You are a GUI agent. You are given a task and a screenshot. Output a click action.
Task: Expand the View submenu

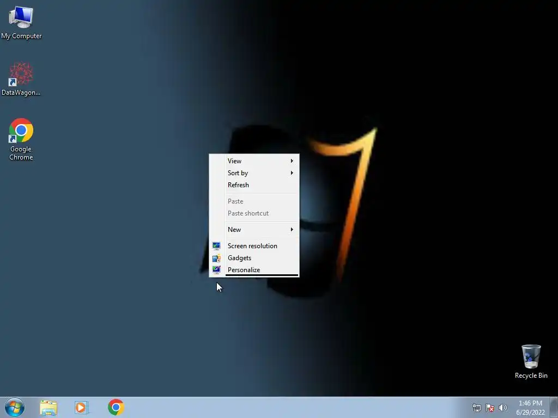pyautogui.click(x=254, y=161)
